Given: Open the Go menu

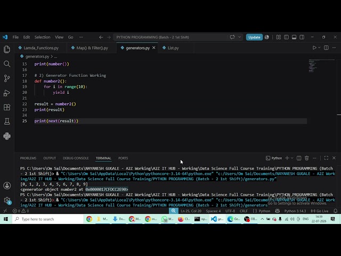Looking at the screenshot, I should click(x=70, y=37).
